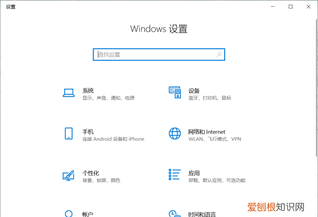Click the vertical scrollbar of the settings window
This screenshot has height=217, width=318.
(316, 88)
